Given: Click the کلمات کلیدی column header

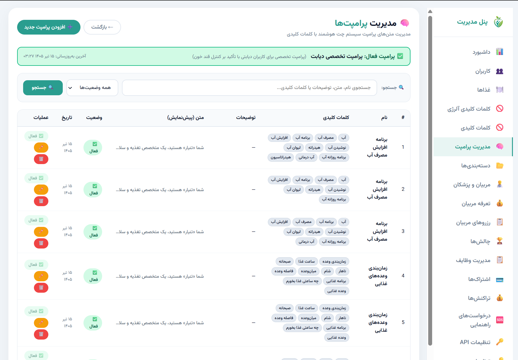Looking at the screenshot, I should 336,117.
